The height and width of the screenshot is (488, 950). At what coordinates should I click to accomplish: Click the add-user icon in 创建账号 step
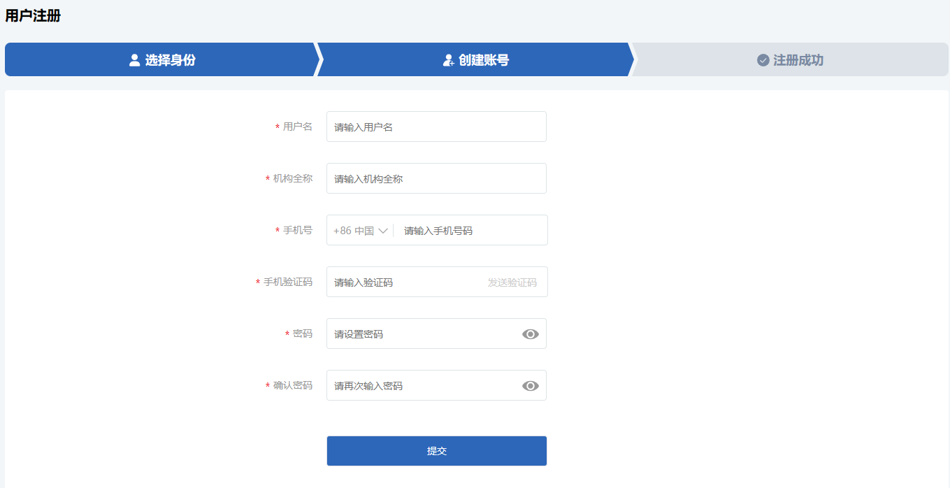[449, 60]
